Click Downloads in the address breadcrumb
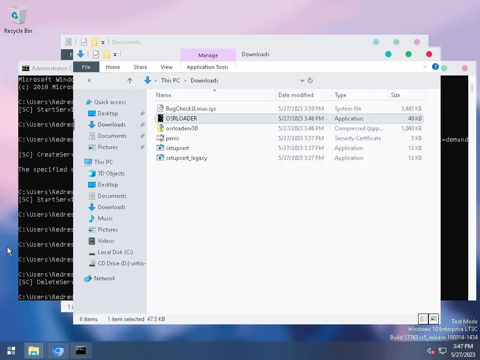The image size is (480, 360). point(204,81)
